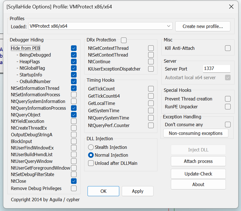
Task: Enable OutputDebugStringA checkbox
Action: click(74, 135)
